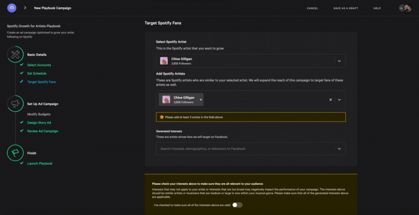Click the Cancel button
The image size is (419, 215).
(x=312, y=8)
